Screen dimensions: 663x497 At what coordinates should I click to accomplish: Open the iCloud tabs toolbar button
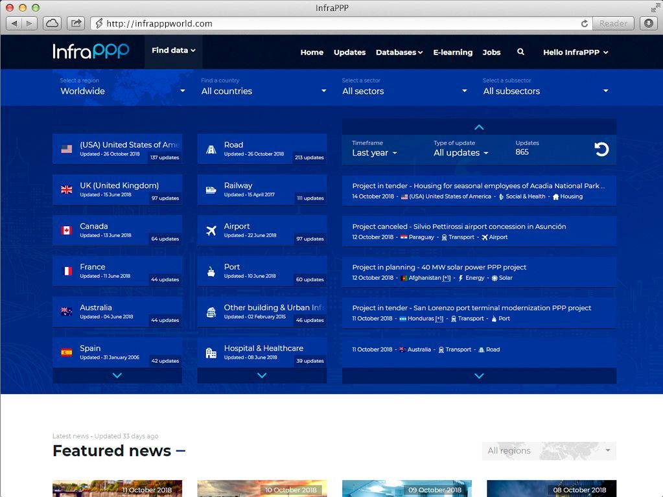click(x=52, y=23)
